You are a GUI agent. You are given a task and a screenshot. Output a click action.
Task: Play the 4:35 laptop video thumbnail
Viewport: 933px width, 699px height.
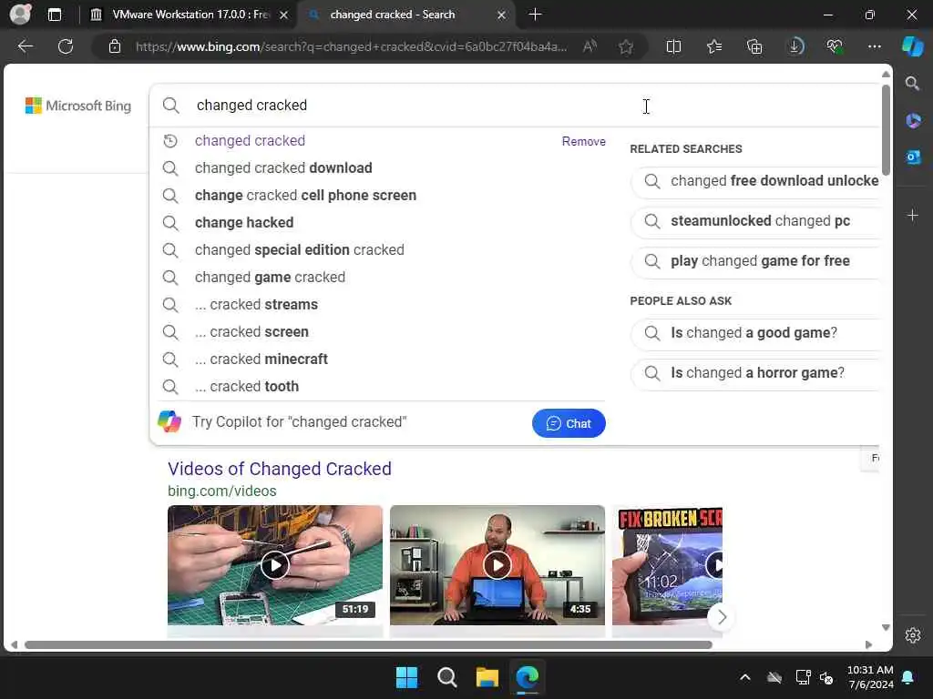click(x=497, y=565)
